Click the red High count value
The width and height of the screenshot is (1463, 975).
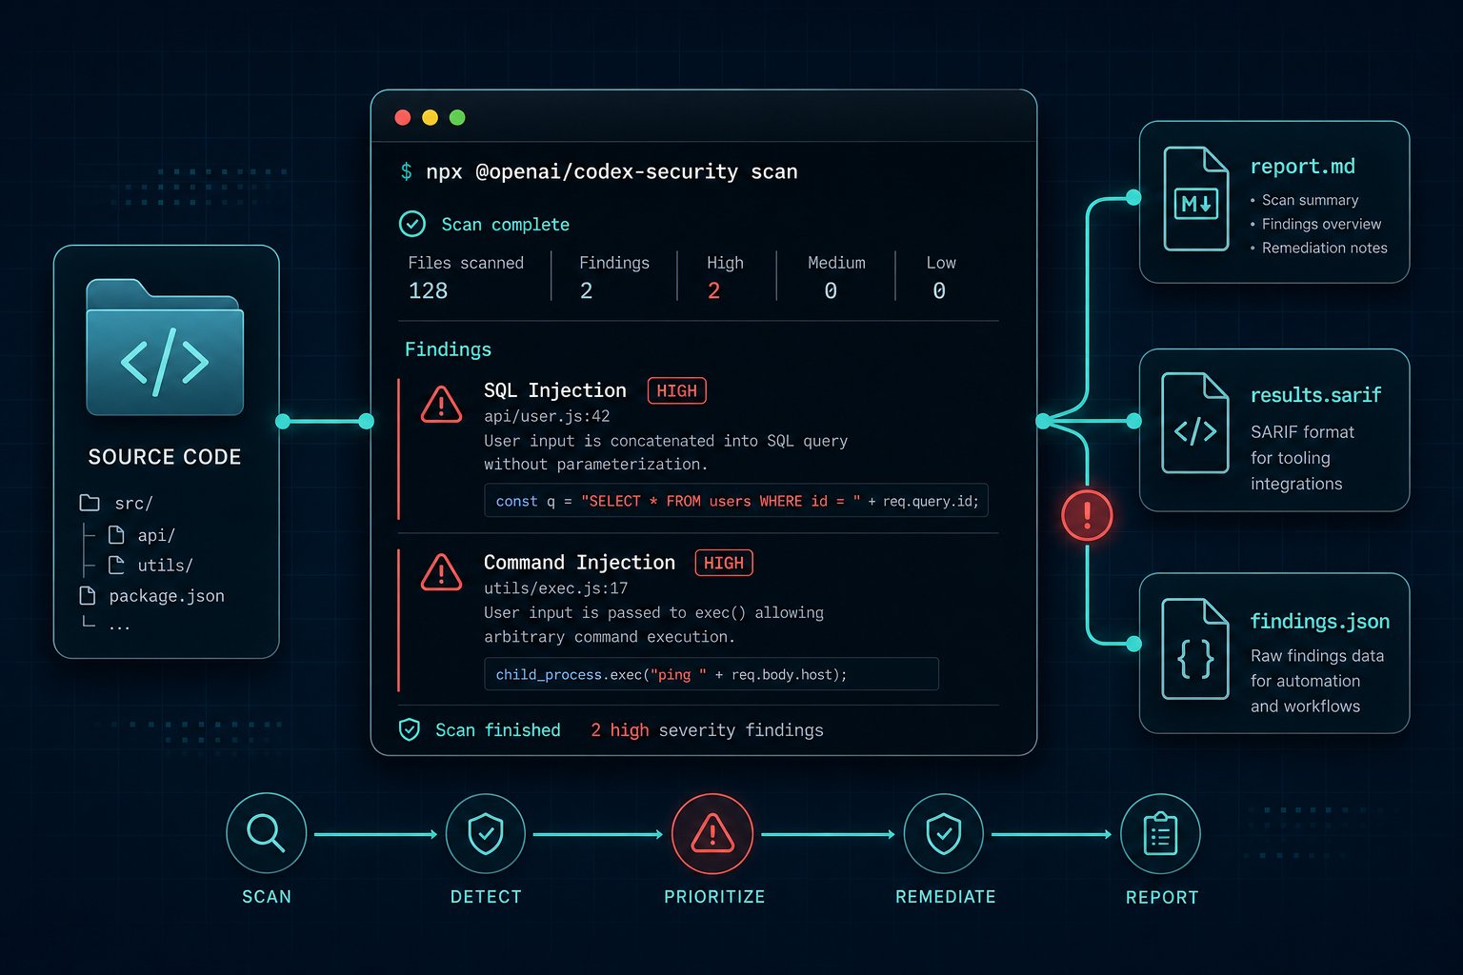[x=714, y=291]
